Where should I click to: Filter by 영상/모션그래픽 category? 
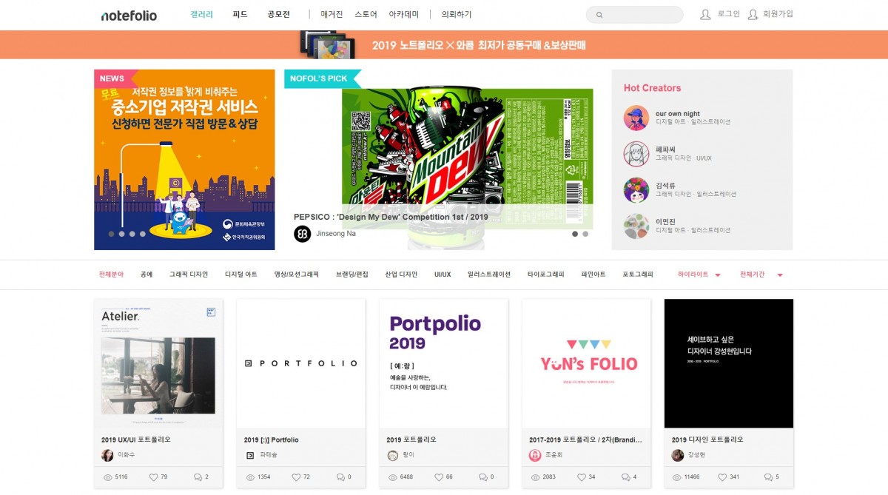click(297, 275)
